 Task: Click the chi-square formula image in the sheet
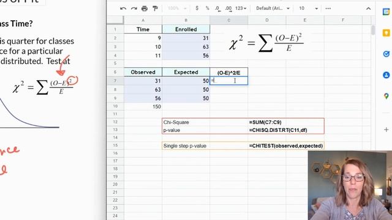click(x=266, y=43)
